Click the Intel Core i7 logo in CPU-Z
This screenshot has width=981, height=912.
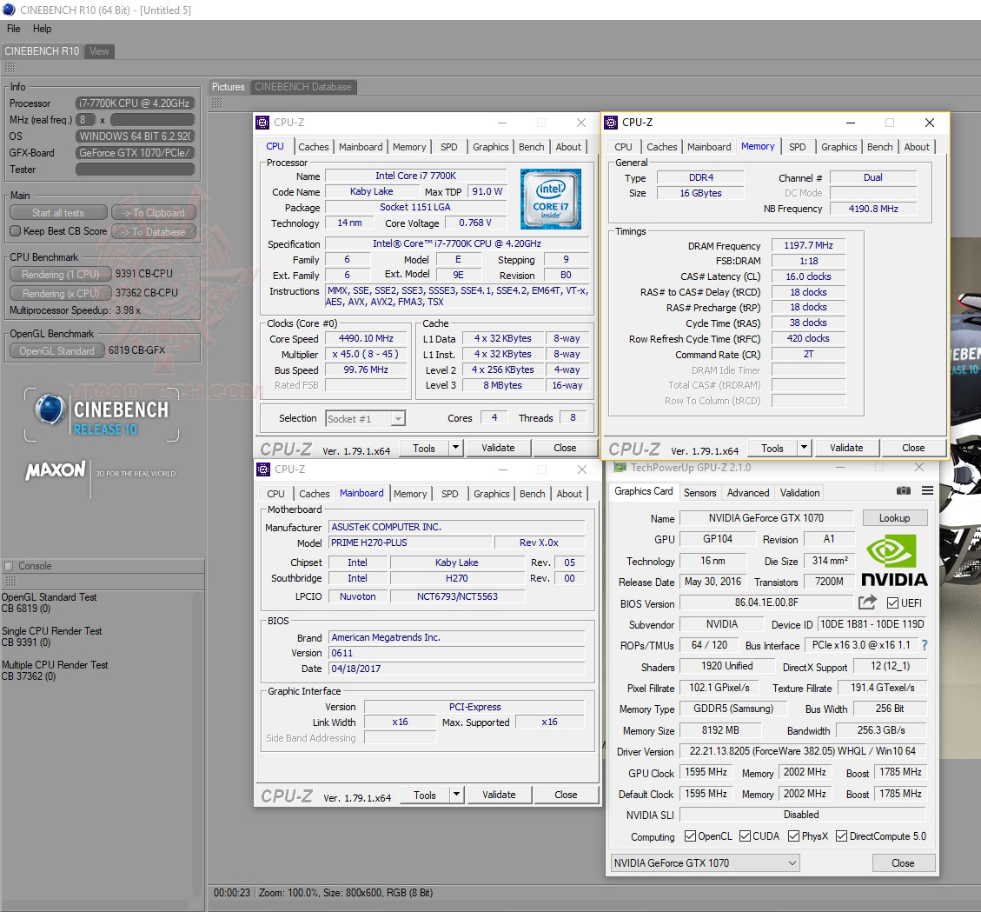click(551, 199)
